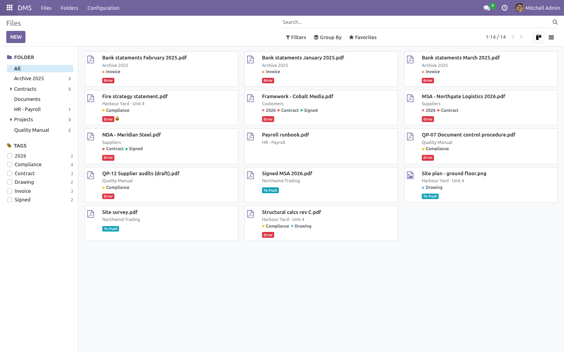
Task: Click the 1-14 / 14 pager counter
Action: point(495,37)
